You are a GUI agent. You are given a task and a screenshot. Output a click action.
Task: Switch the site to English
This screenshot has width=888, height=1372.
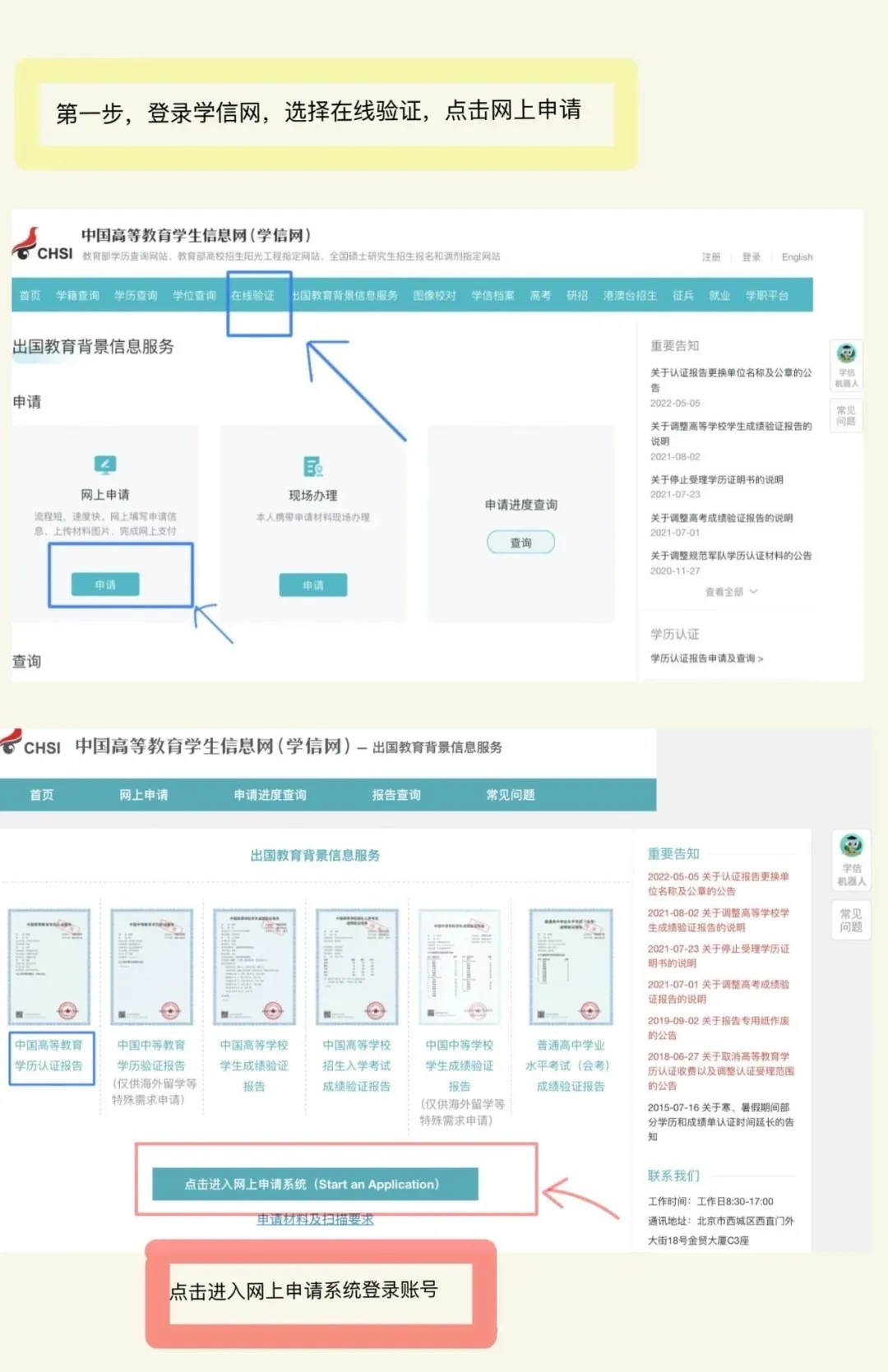(x=797, y=257)
